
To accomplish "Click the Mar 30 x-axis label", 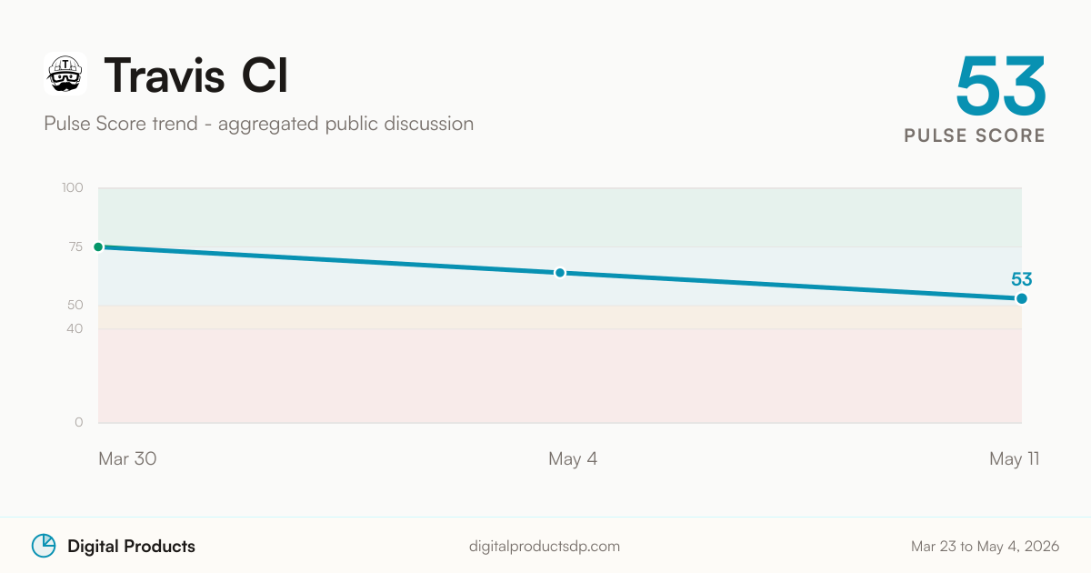I will pos(127,459).
